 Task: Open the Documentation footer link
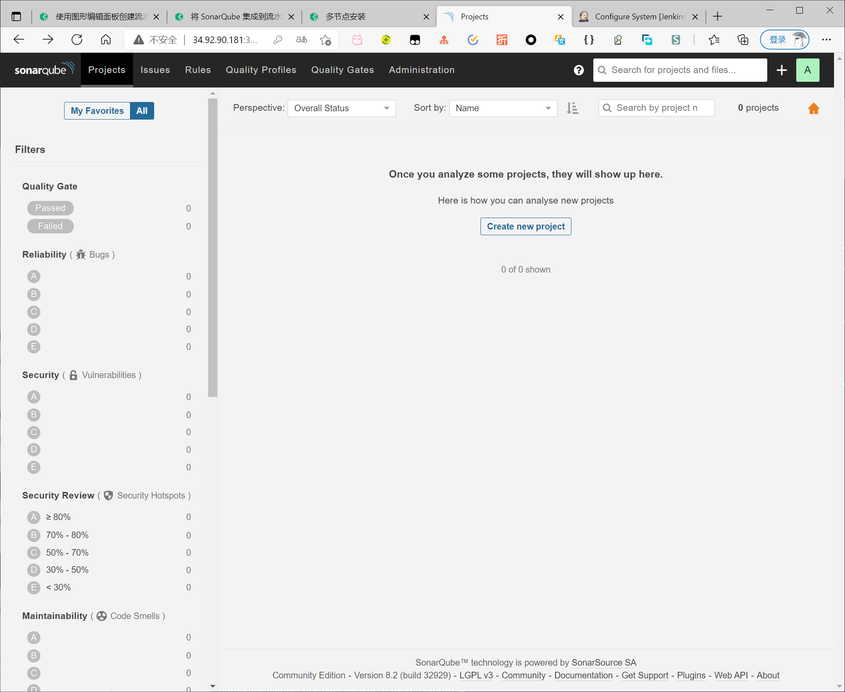click(583, 675)
